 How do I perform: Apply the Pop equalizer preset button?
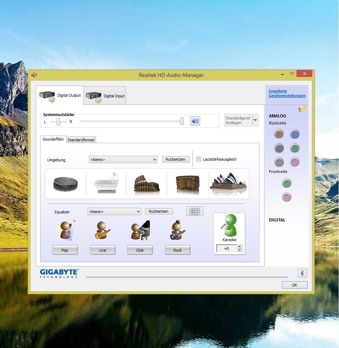tap(65, 250)
